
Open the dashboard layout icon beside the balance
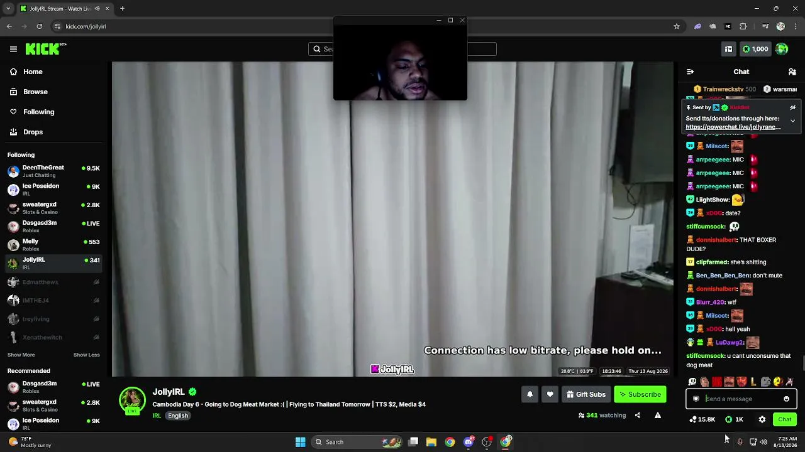click(728, 49)
